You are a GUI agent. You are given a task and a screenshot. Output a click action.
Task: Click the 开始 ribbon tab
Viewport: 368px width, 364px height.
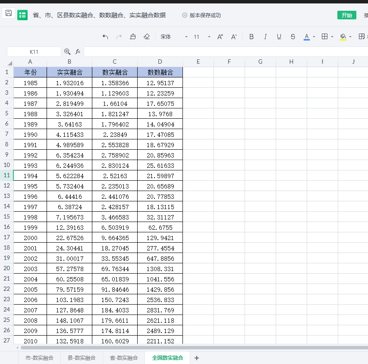[346, 15]
